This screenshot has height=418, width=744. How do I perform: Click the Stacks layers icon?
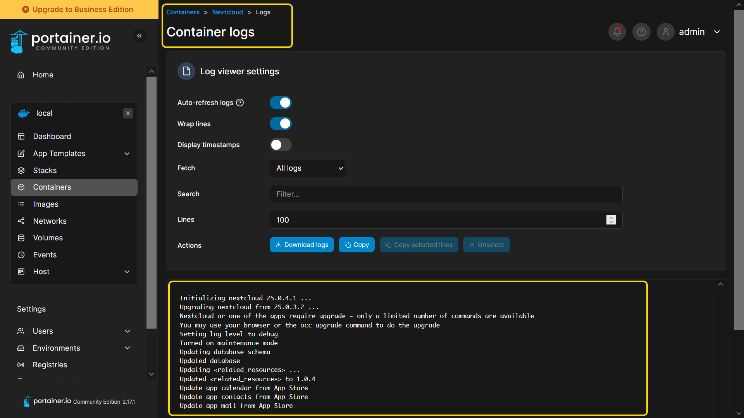coord(21,171)
